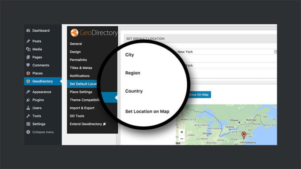Screen dimensions: 301x169
Task: Click the Dashboard gauge icon
Action: [x=28, y=30]
